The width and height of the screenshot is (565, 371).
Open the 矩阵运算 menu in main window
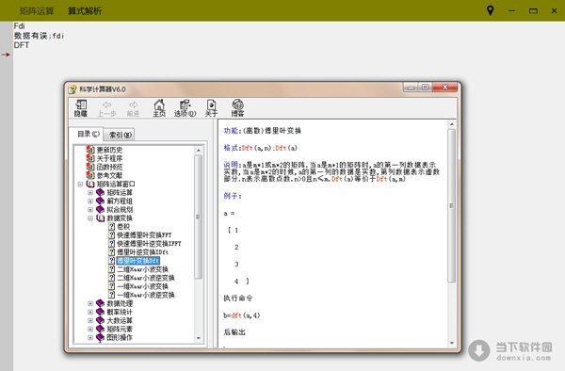tap(37, 10)
